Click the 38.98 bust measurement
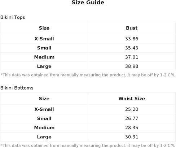 pos(132,66)
